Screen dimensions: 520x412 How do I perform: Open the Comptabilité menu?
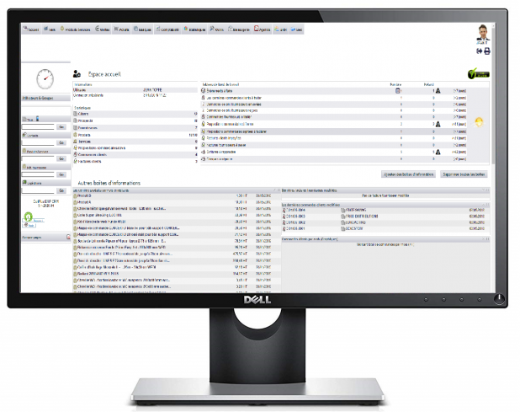coord(167,29)
